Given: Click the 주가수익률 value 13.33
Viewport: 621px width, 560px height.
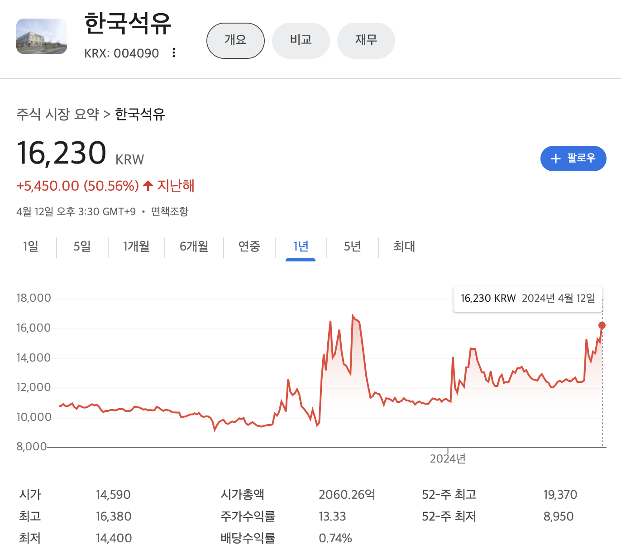Looking at the screenshot, I should click(x=332, y=517).
